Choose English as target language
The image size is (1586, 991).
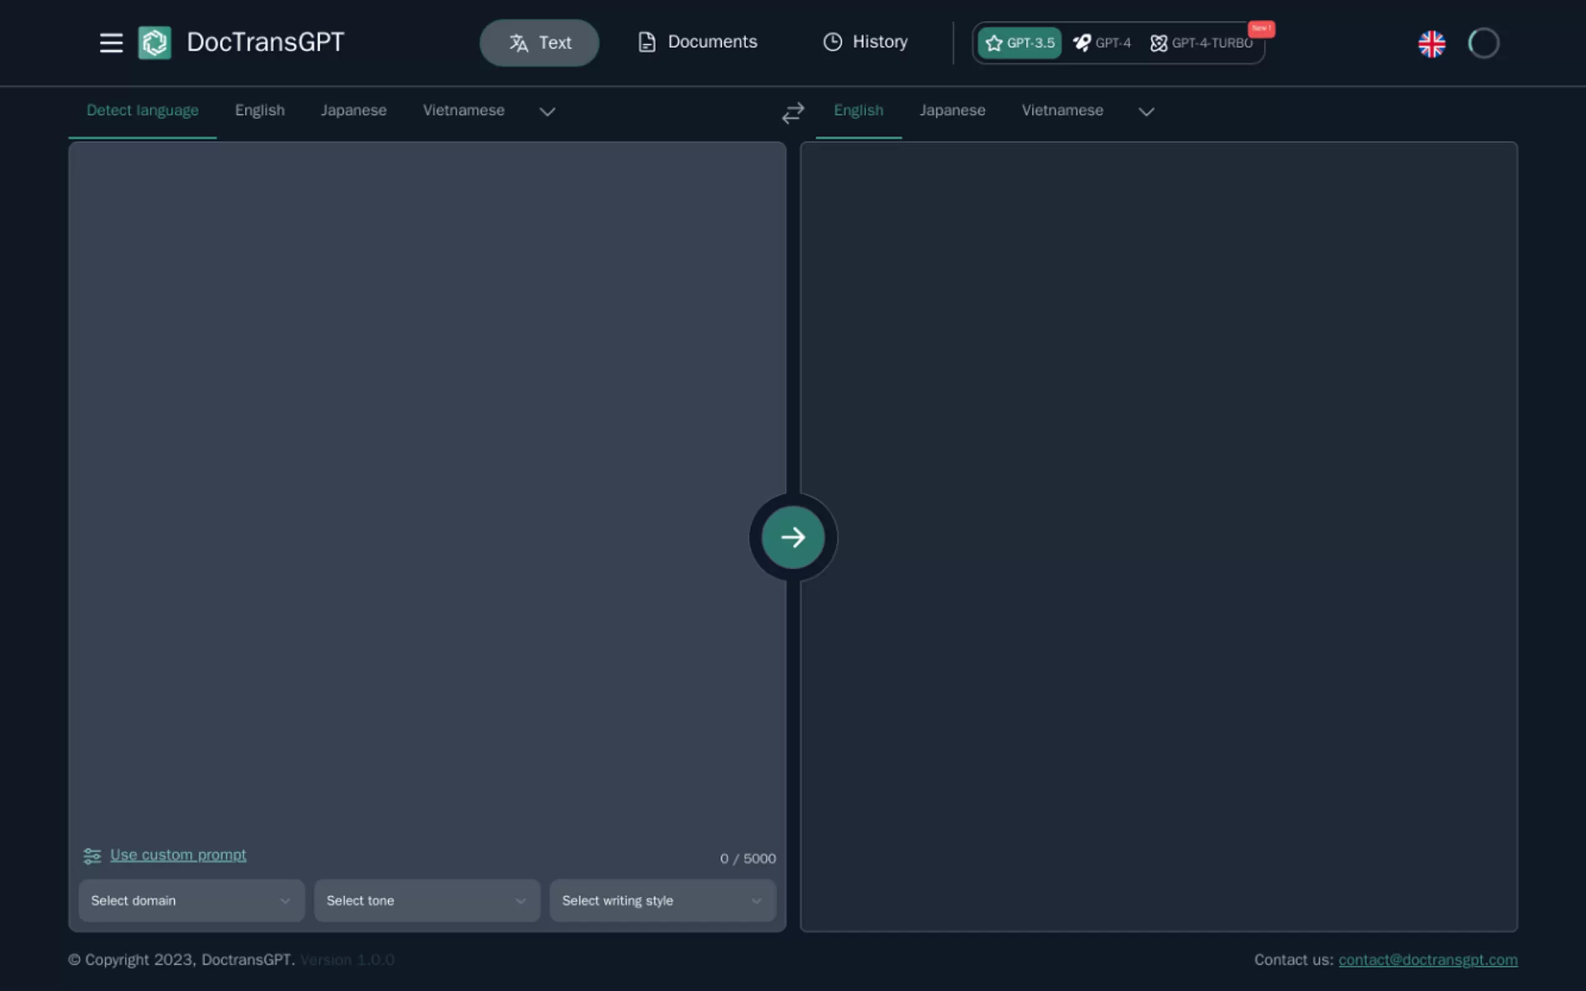[x=858, y=110]
